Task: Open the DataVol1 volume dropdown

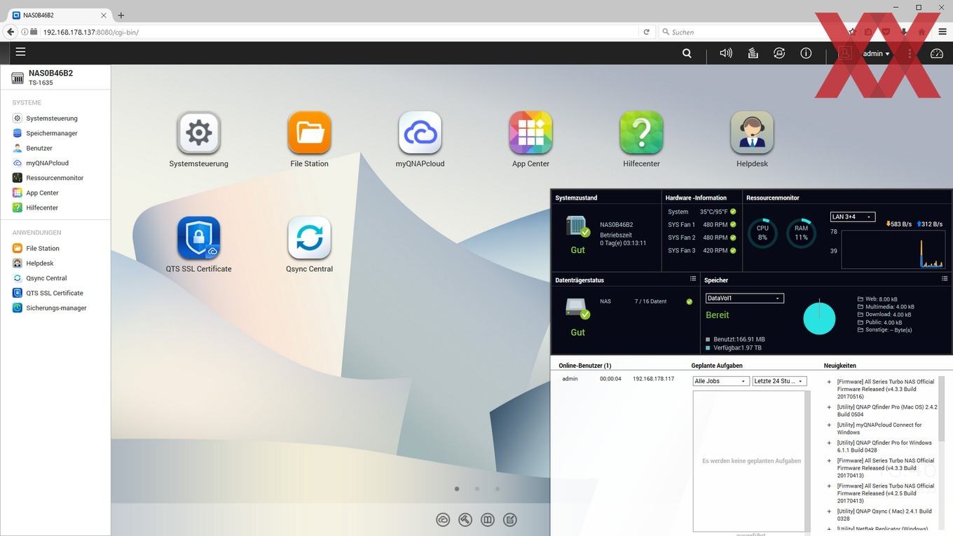Action: [744, 298]
